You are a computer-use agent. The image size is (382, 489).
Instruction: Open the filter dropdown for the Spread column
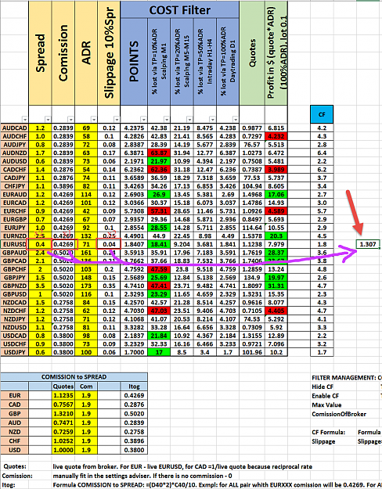(48, 120)
